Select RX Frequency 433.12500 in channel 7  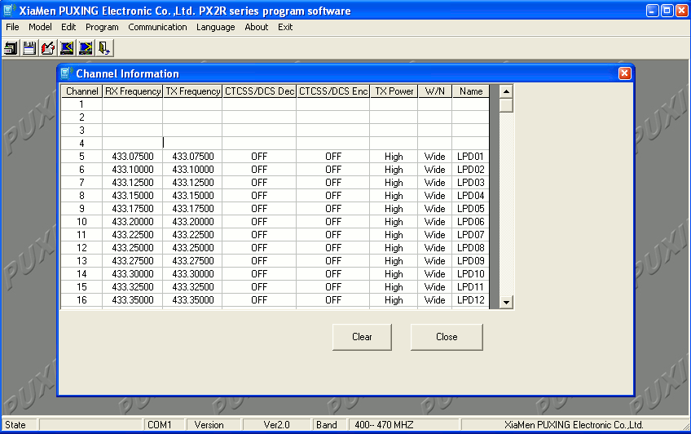coord(133,183)
